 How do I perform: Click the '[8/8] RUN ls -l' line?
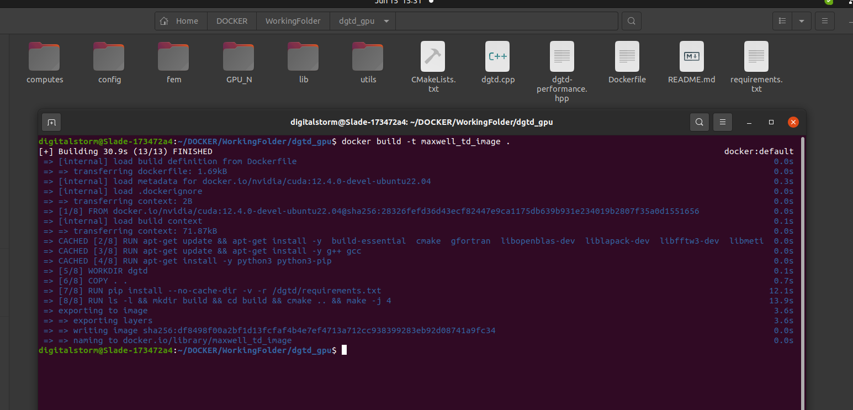(x=218, y=301)
